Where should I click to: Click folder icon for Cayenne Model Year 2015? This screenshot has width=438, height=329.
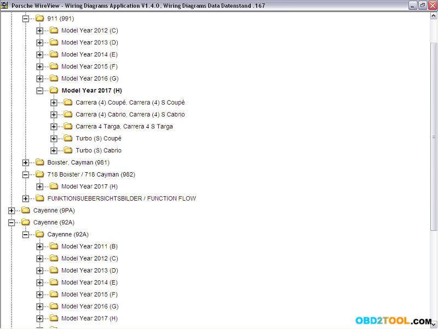point(54,294)
